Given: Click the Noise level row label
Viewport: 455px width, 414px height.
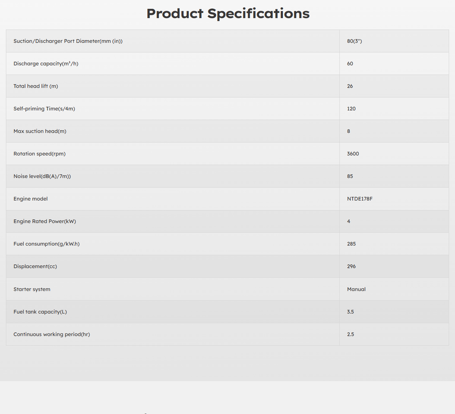Looking at the screenshot, I should pyautogui.click(x=42, y=176).
